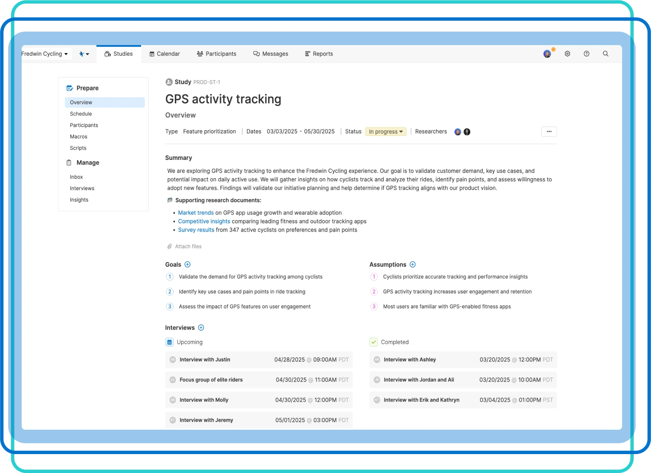Screen dimensions: 651x473
Task: Open the settings gear icon
Action: 567,54
